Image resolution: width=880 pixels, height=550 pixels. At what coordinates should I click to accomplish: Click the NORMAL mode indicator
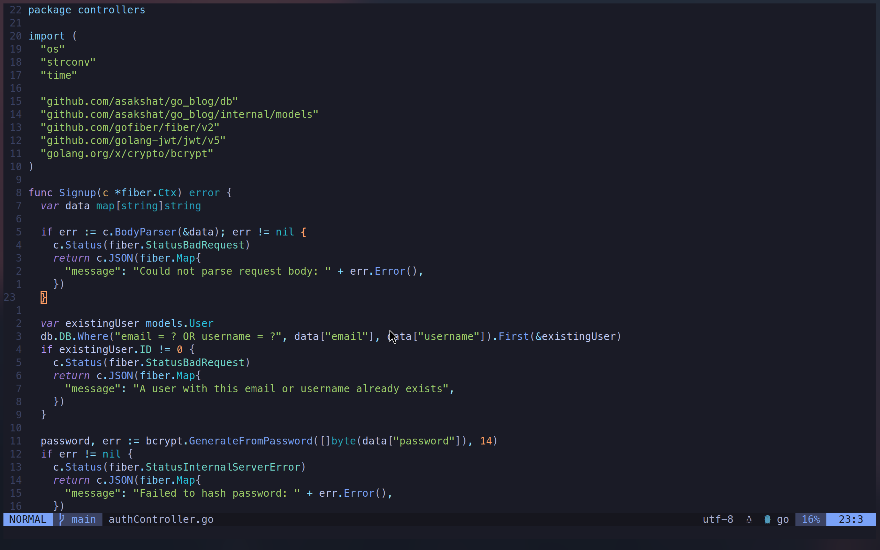coord(27,519)
